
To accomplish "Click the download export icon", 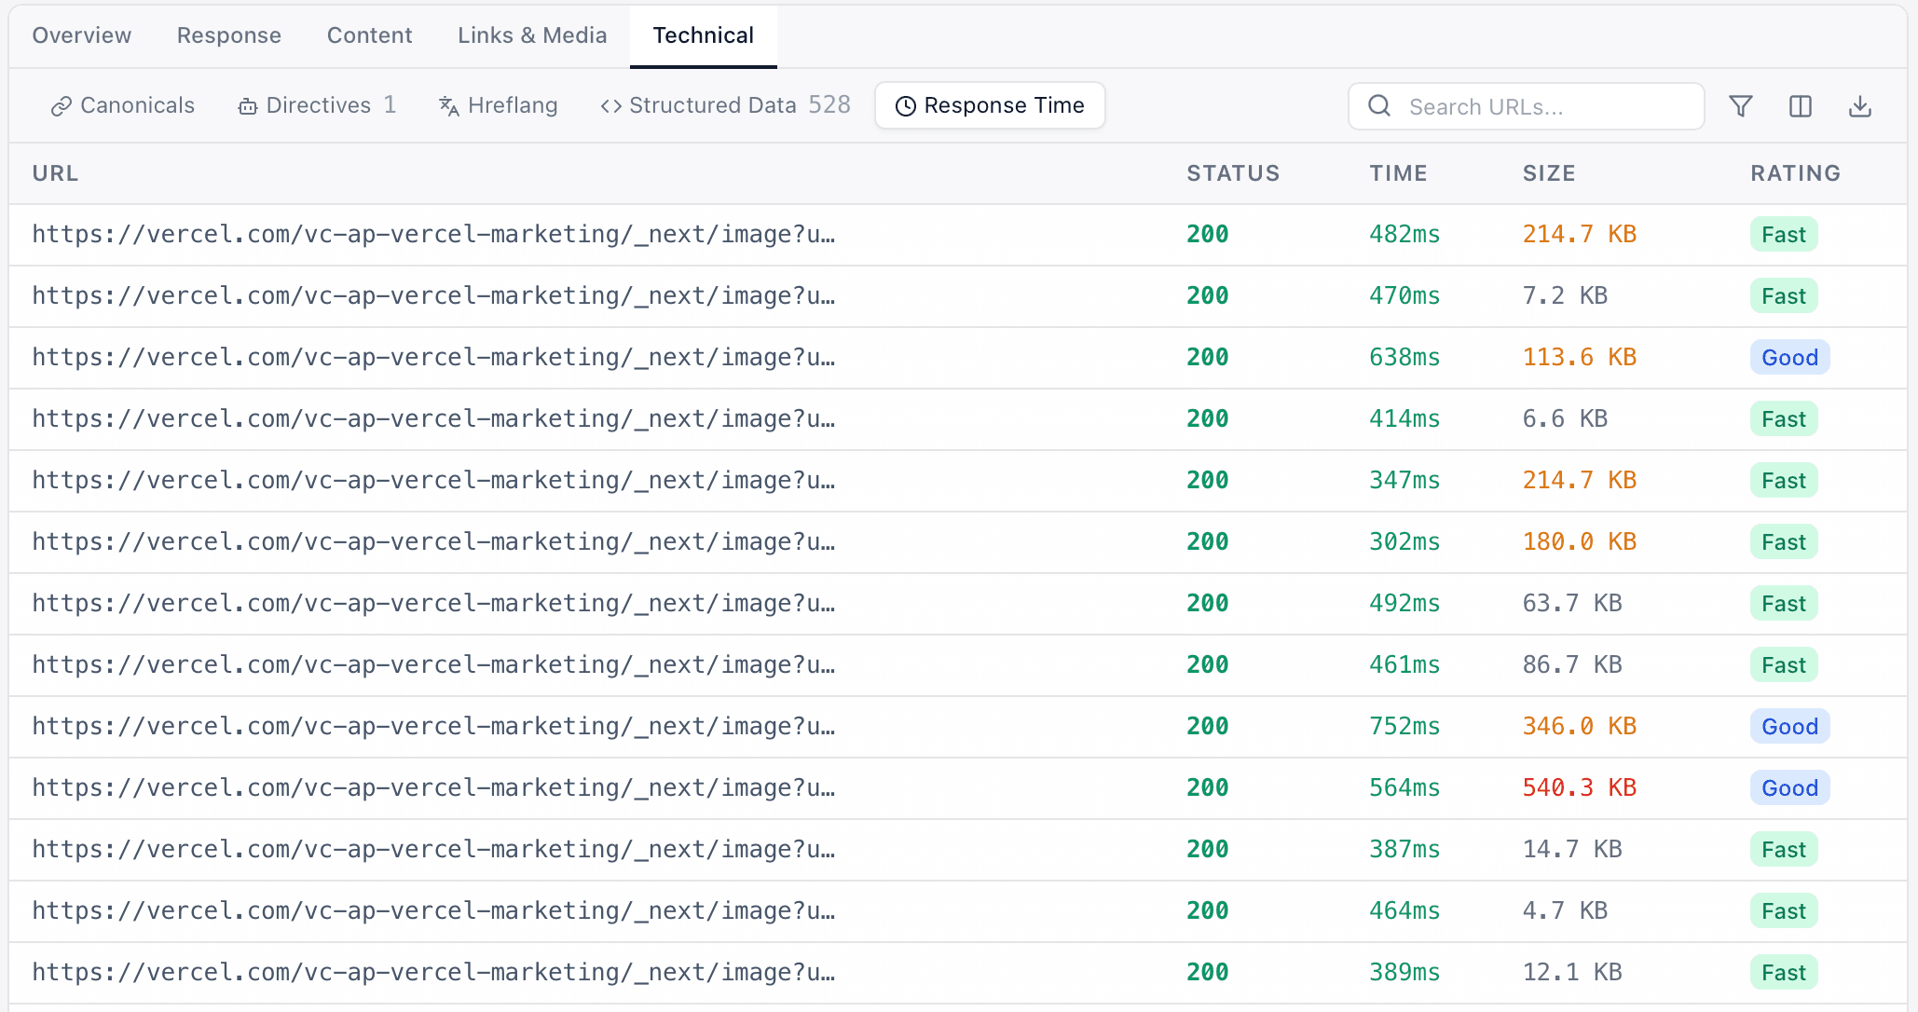I will 1859,106.
